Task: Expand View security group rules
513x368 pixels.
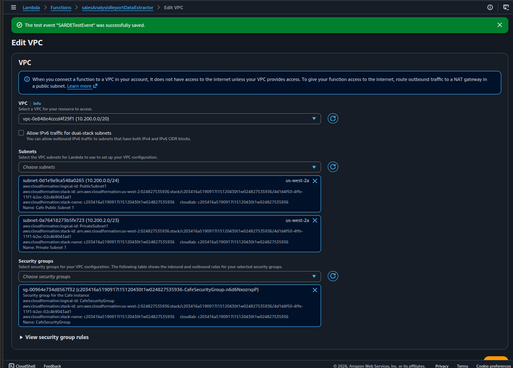Action: coord(54,337)
